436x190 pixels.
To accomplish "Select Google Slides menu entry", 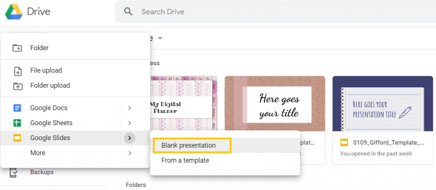I will click(50, 138).
